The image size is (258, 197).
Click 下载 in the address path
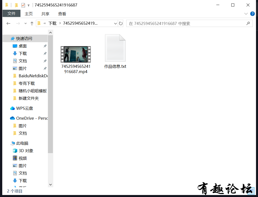pos(52,23)
